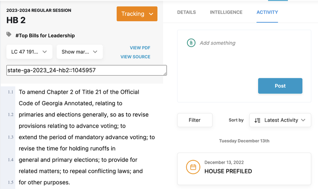The width and height of the screenshot is (318, 189).
Task: Click the sort order icon
Action: pyautogui.click(x=257, y=120)
